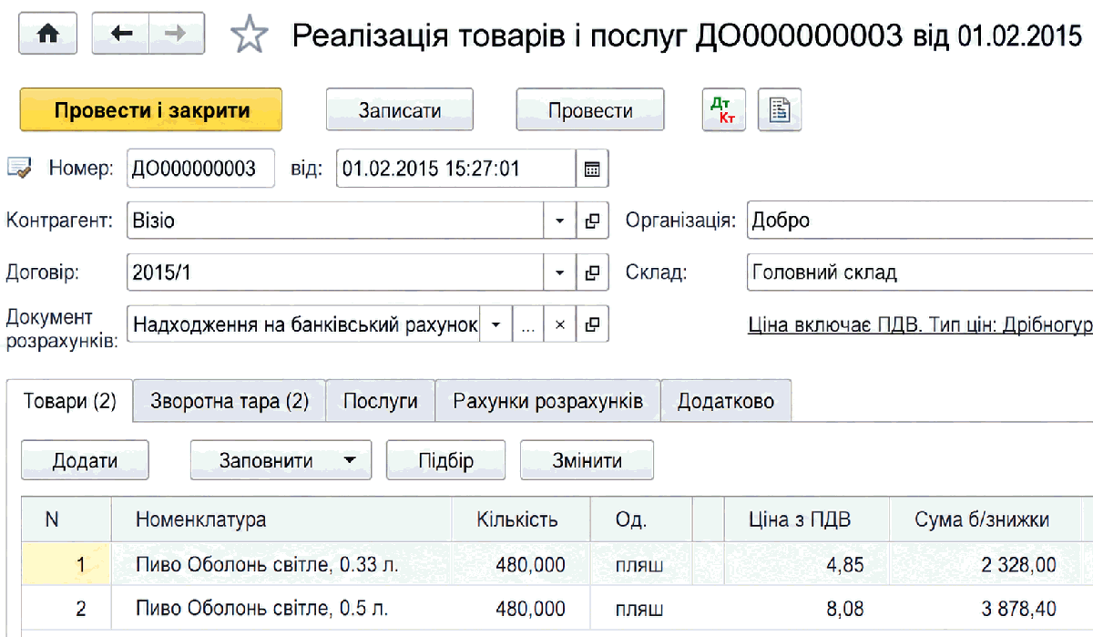This screenshot has height=637, width=1093.
Task: Click Провести і закрити button
Action: tap(151, 110)
